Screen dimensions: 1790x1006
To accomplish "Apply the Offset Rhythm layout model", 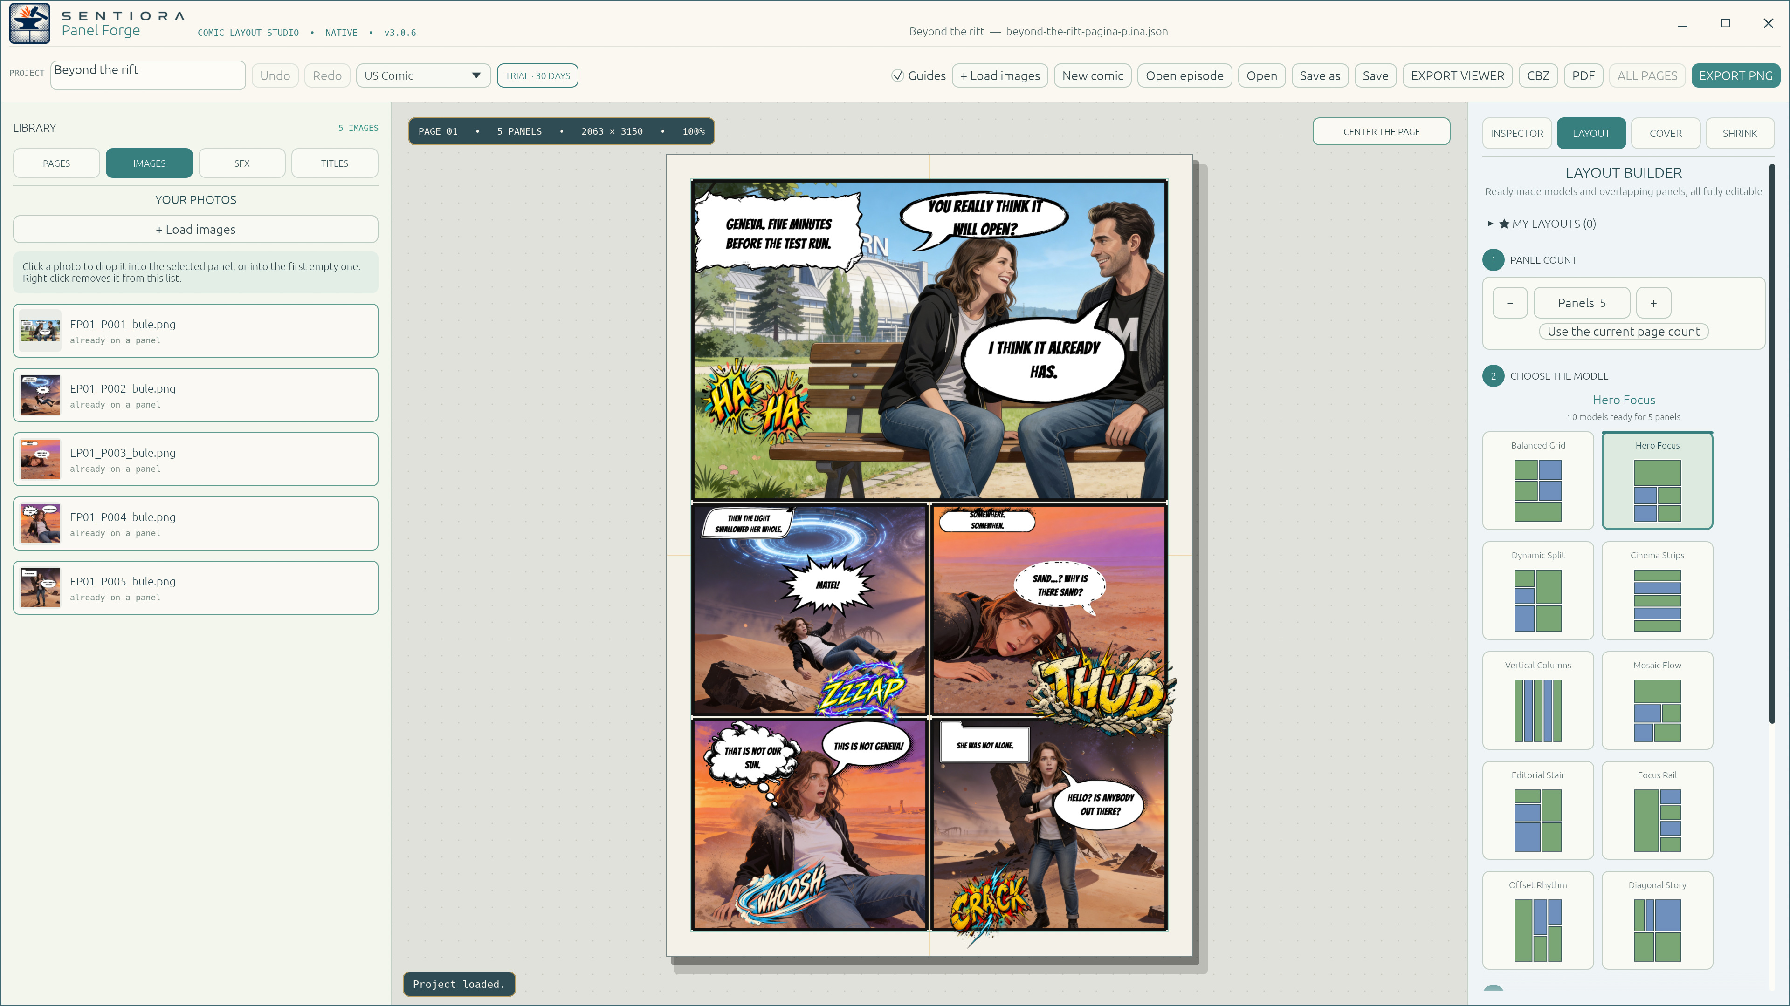I will click(x=1538, y=920).
